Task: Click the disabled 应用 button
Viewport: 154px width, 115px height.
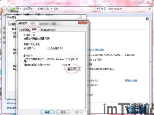Action: pyautogui.click(x=79, y=112)
